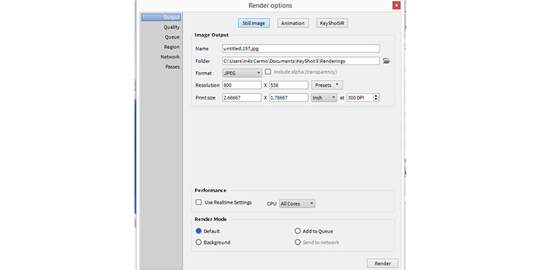Select Default render mode
Screen dimensions: 534x270
(x=198, y=231)
